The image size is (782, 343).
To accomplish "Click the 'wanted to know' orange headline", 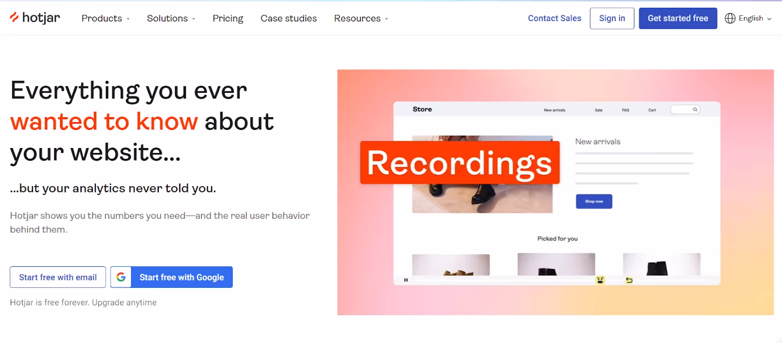I will point(104,121).
